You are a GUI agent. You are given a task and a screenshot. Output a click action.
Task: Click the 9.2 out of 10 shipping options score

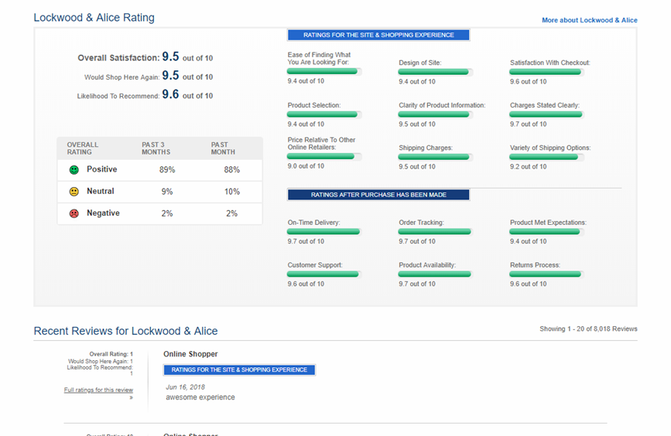pos(528,167)
